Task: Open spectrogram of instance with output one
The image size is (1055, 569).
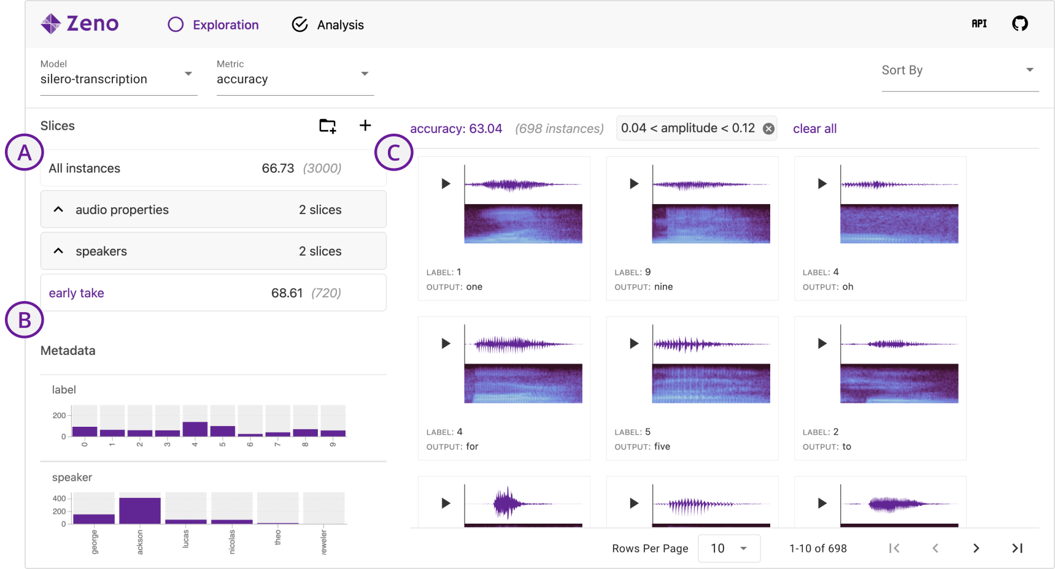Action: point(523,224)
